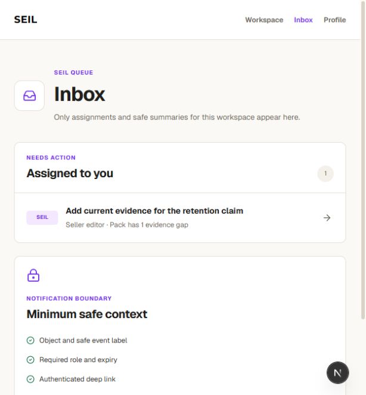This screenshot has height=395, width=366.
Task: Go to the Profile nav item
Action: pos(335,20)
